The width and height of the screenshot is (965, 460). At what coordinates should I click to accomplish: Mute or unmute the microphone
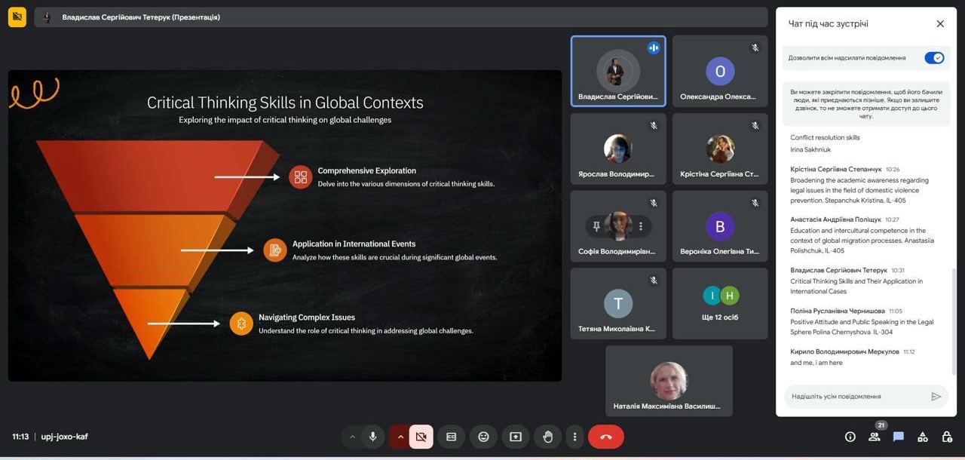[x=372, y=437]
